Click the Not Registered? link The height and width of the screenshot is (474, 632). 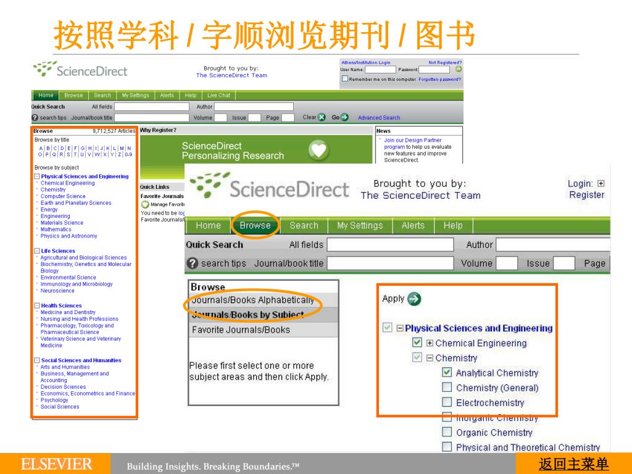pos(445,62)
